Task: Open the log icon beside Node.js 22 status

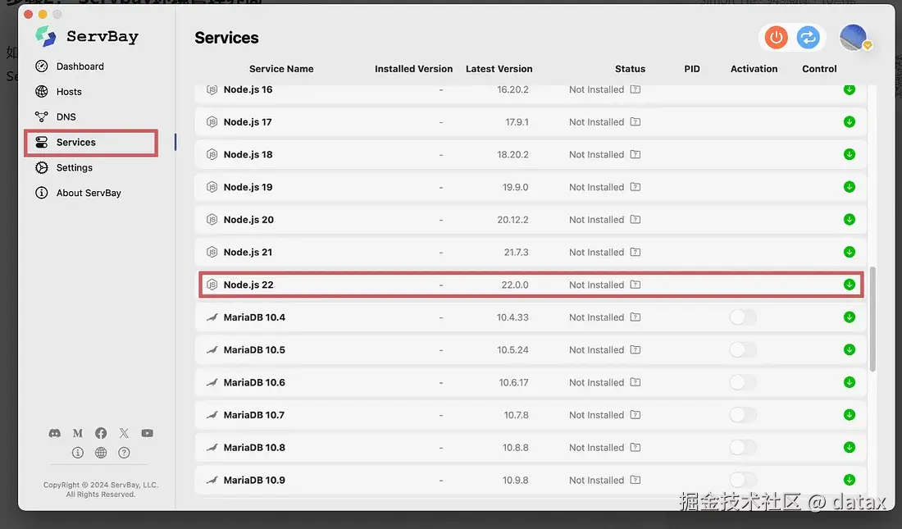Action: point(635,285)
